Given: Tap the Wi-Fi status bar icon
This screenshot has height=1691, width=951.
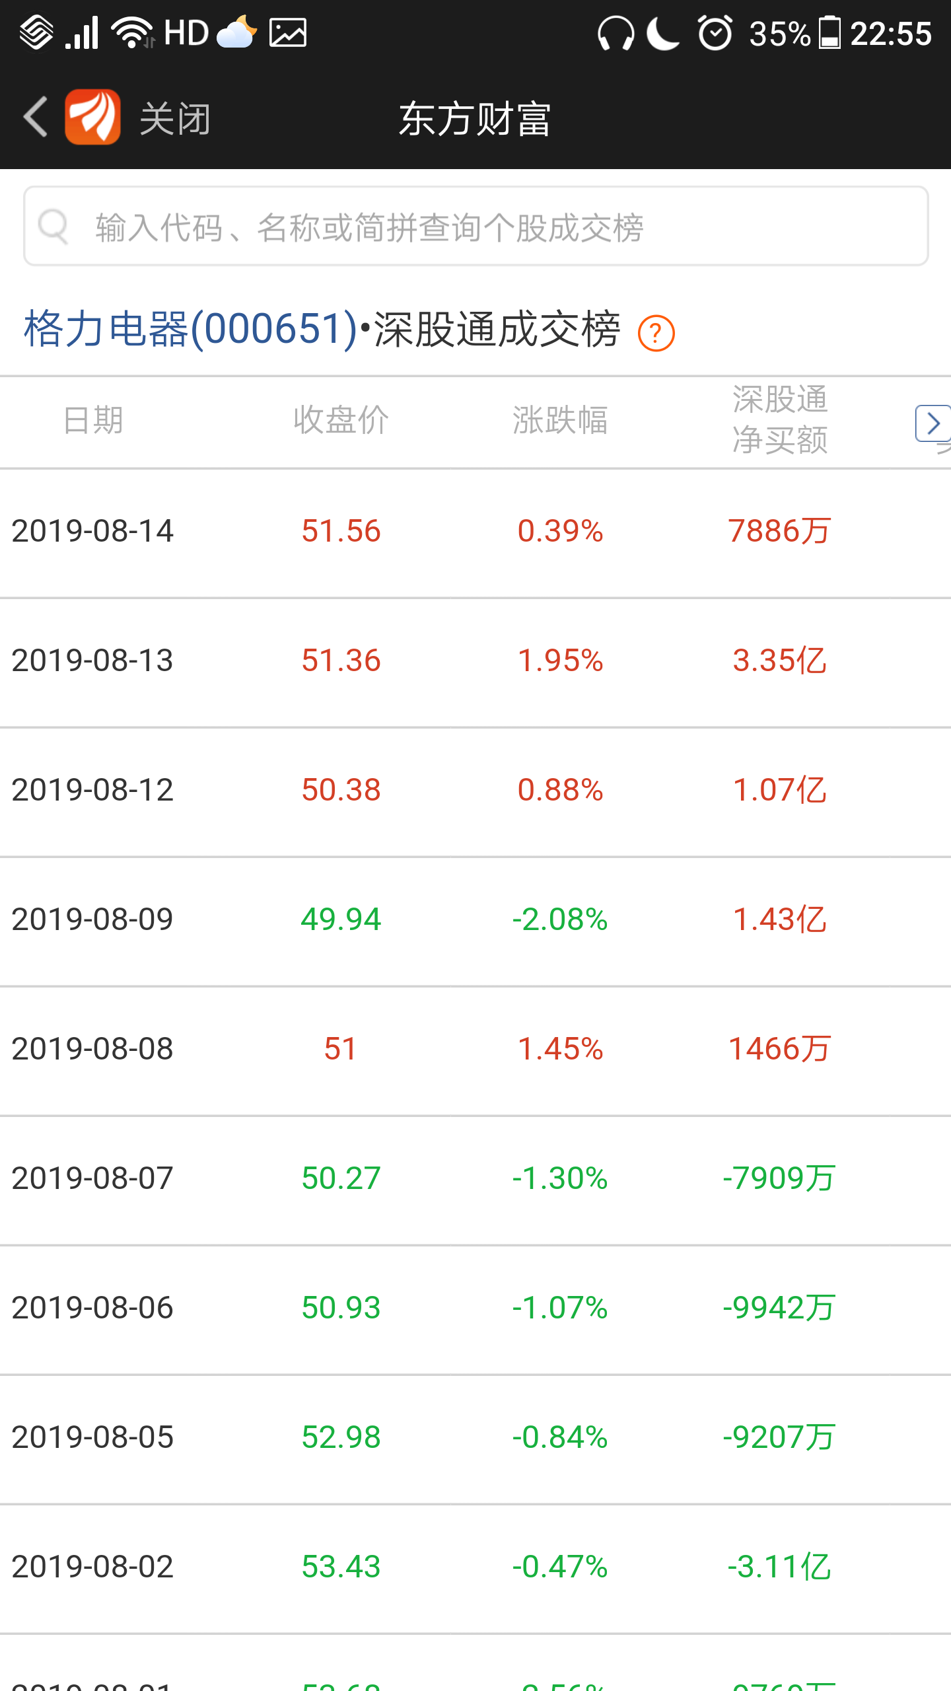Looking at the screenshot, I should coord(133,33).
